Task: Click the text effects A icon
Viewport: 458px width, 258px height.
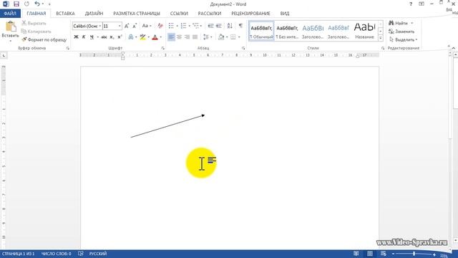Action: 131,37
